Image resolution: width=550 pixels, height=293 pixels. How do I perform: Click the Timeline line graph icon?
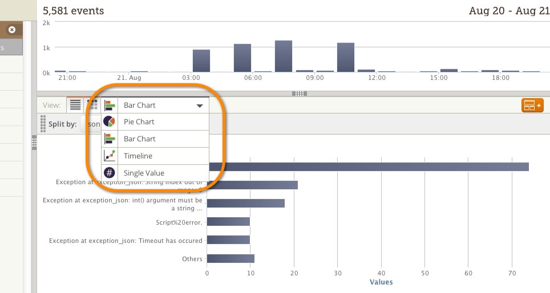110,156
